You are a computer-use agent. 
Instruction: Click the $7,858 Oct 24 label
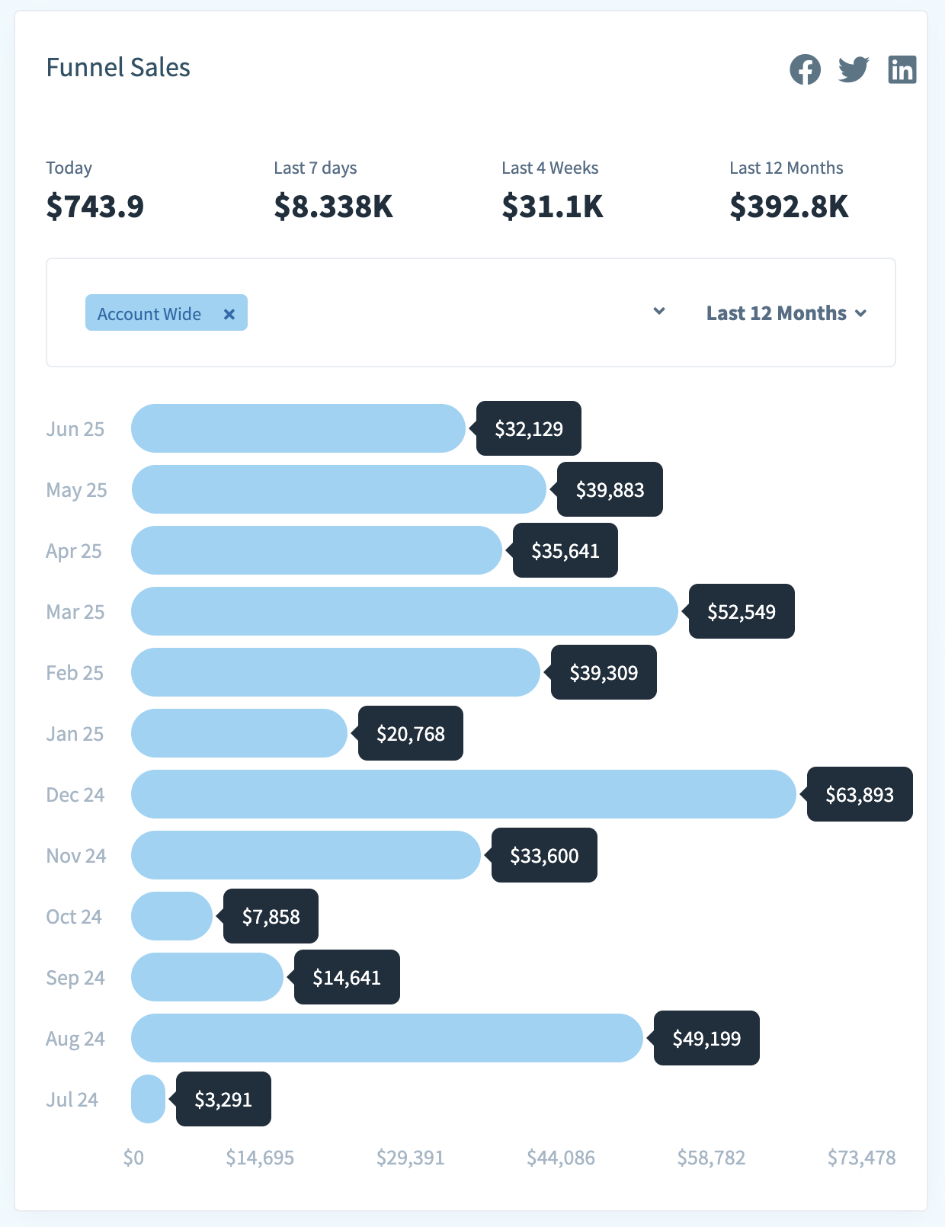click(271, 917)
